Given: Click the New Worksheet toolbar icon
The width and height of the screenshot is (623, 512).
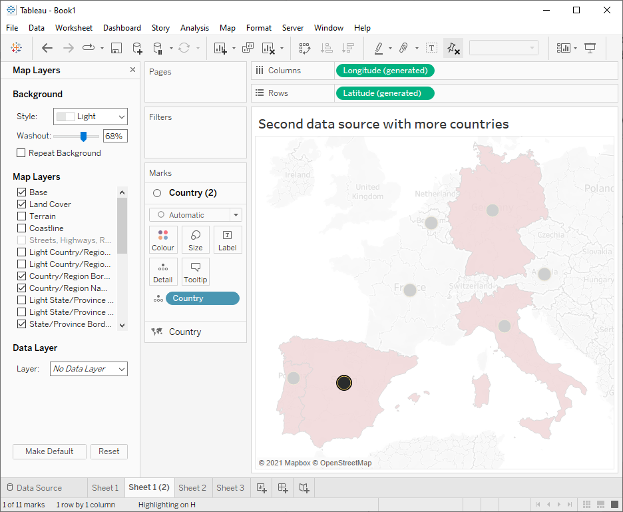Looking at the screenshot, I should point(220,48).
